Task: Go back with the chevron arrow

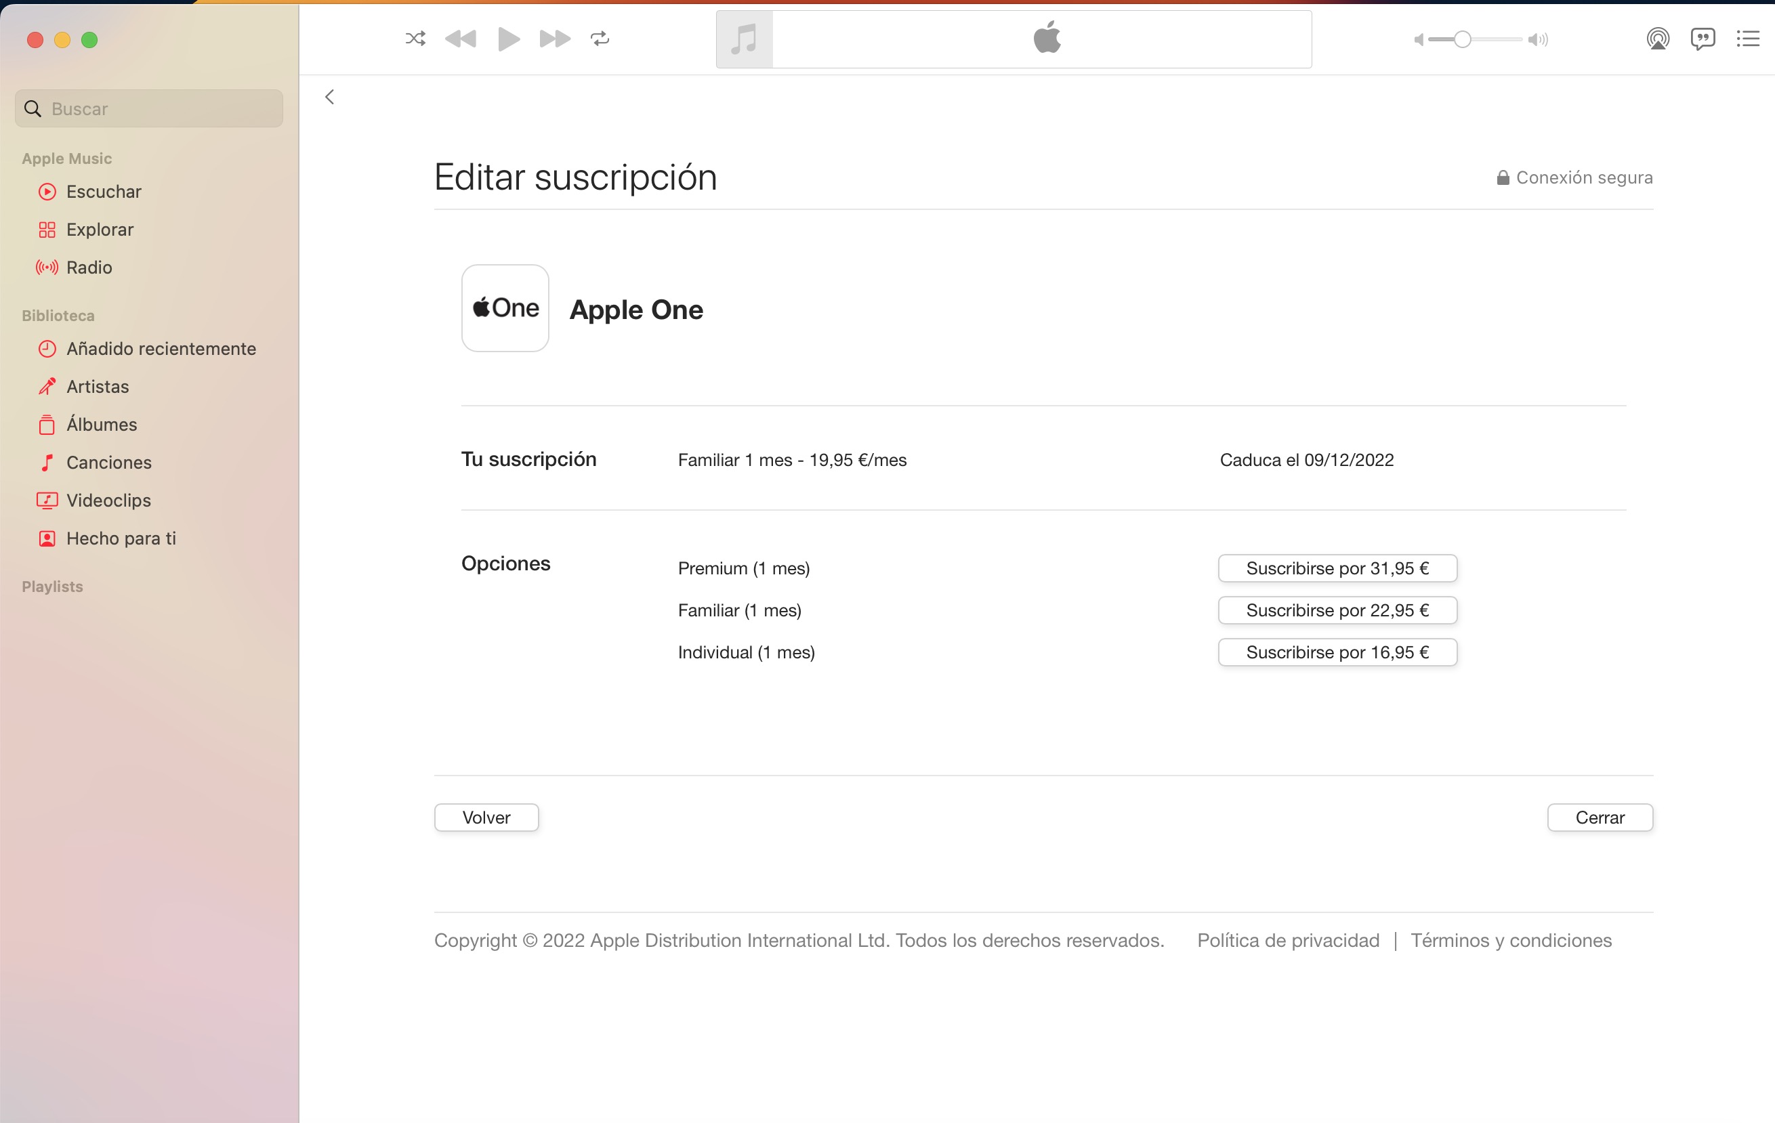Action: (x=329, y=97)
